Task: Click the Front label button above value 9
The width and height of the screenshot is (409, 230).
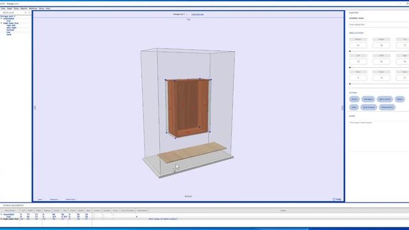Action: pyautogui.click(x=358, y=72)
